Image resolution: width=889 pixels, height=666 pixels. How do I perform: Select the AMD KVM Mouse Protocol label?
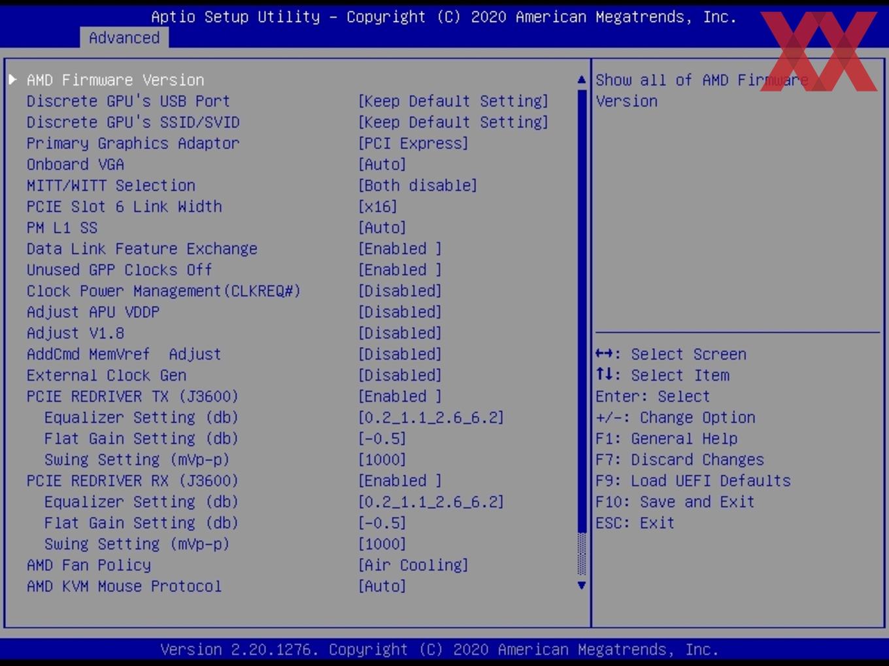[124, 586]
